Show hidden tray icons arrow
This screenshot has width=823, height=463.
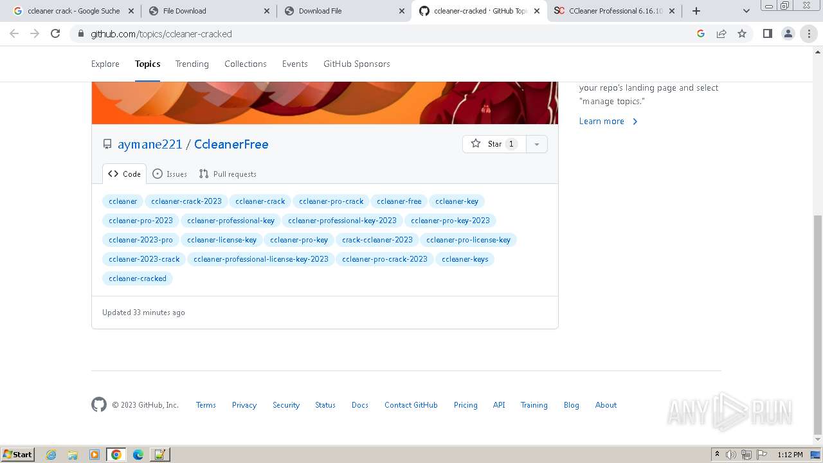click(x=718, y=455)
